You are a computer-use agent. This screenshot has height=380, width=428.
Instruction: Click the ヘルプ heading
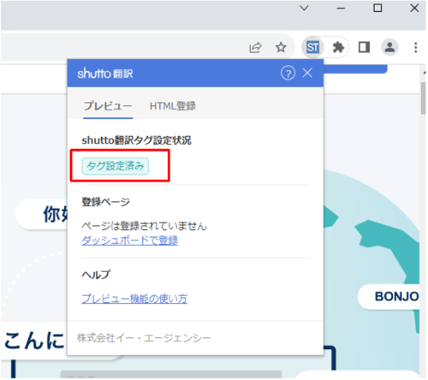pos(96,275)
